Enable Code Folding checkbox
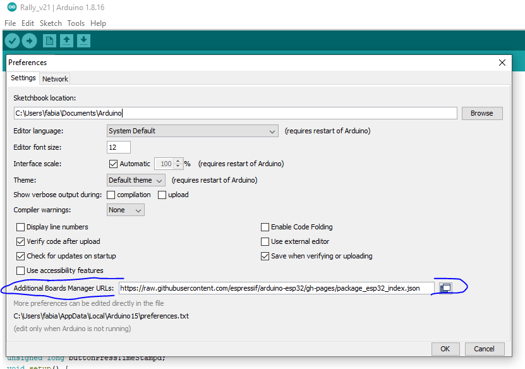This screenshot has height=369, width=525. (x=265, y=227)
